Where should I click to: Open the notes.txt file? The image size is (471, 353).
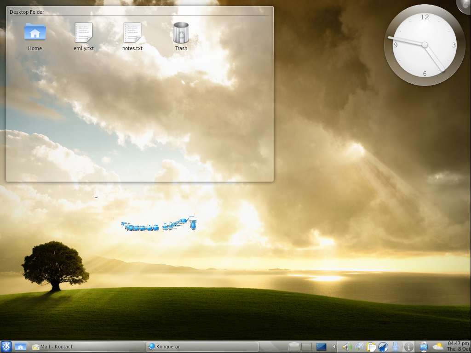(132, 32)
